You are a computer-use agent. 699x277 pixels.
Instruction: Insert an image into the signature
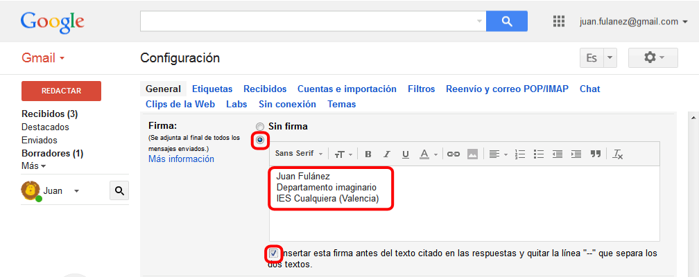click(473, 154)
